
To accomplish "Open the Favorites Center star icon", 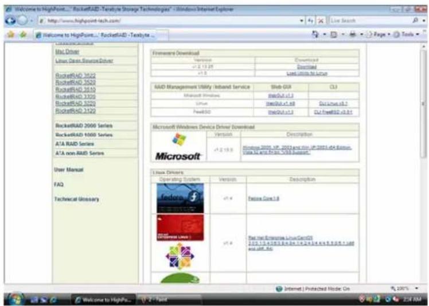I will [x=11, y=34].
